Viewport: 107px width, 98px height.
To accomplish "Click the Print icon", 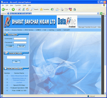I will (x=62, y=9).
